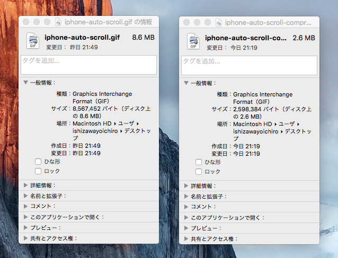338x258 pixels.
Task: Click the GIF file icon in the compressed file window
Action: [193, 41]
